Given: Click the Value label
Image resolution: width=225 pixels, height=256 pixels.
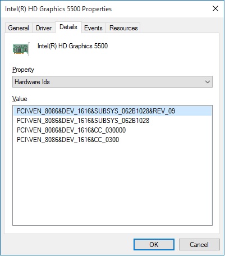Looking at the screenshot, I should 20,99.
